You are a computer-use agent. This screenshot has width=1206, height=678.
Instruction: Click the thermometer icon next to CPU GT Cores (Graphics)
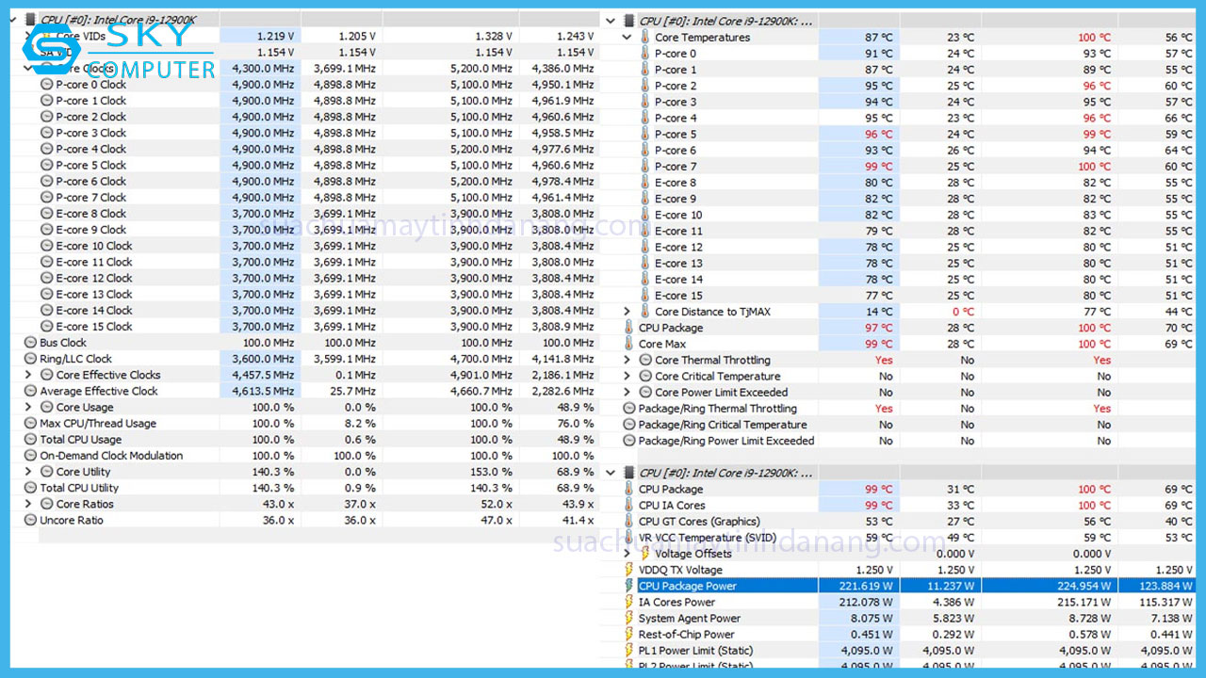tap(629, 521)
